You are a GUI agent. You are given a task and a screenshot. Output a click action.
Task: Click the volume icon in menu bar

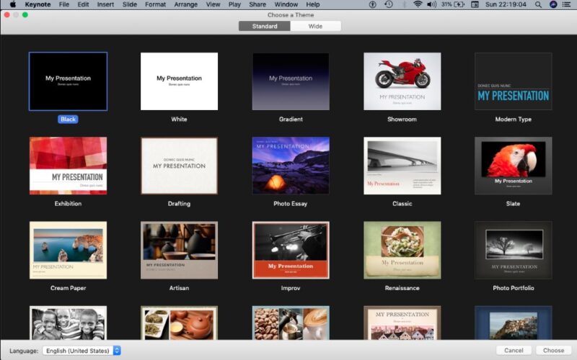[431, 4]
